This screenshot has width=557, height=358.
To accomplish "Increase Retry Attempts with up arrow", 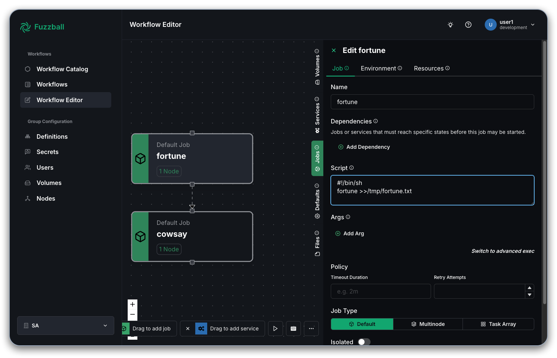I will click(529, 288).
